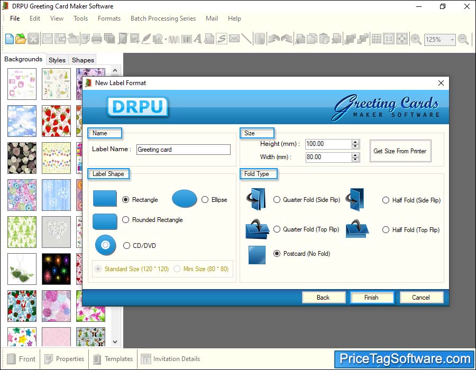This screenshot has width=476, height=370.
Task: Click the Back button
Action: click(x=323, y=298)
